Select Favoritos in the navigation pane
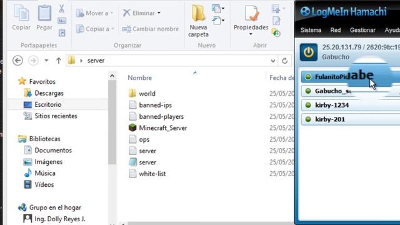 pyautogui.click(x=37, y=81)
